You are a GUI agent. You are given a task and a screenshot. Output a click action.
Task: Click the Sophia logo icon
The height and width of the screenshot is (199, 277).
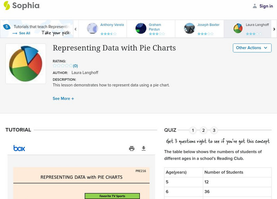7,6
